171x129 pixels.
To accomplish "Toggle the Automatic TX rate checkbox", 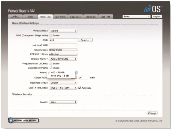I will 80,88.
